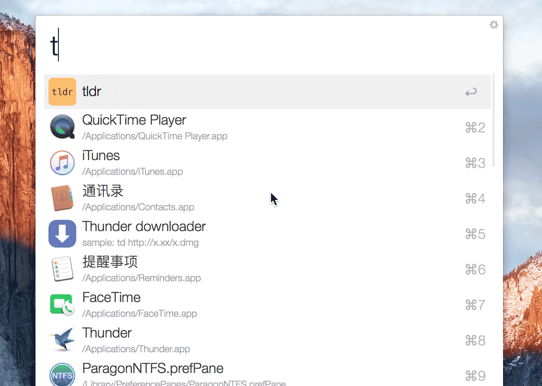Screen dimensions: 542x386
Task: Click path /Applications/Contacts.app
Action: pyautogui.click(x=138, y=207)
